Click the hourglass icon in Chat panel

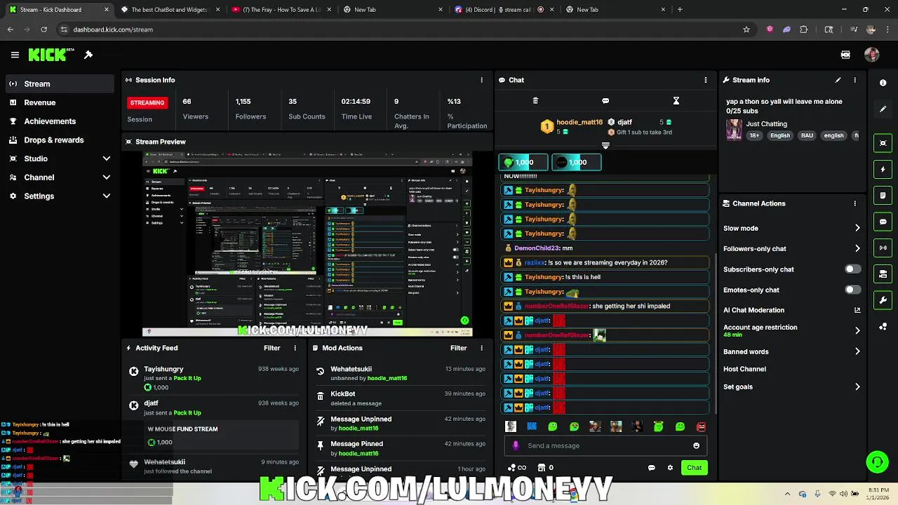coord(676,101)
